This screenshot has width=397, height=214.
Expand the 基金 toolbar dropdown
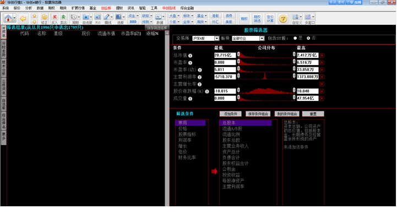pos(206,16)
